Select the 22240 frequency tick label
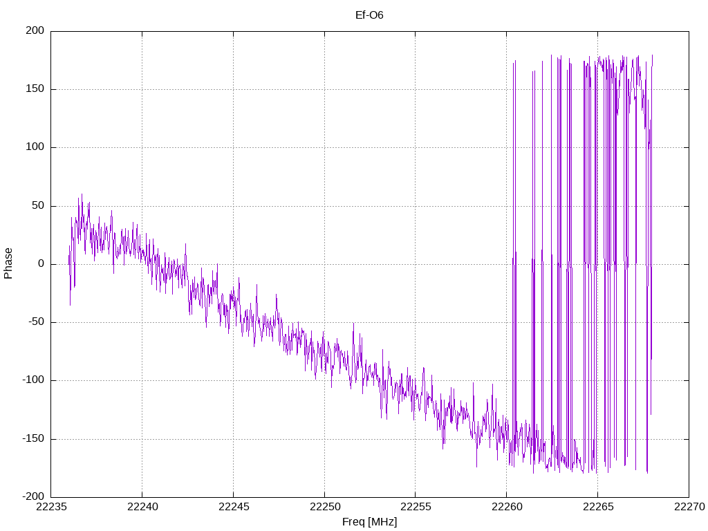This screenshot has width=708, height=531. 142,507
